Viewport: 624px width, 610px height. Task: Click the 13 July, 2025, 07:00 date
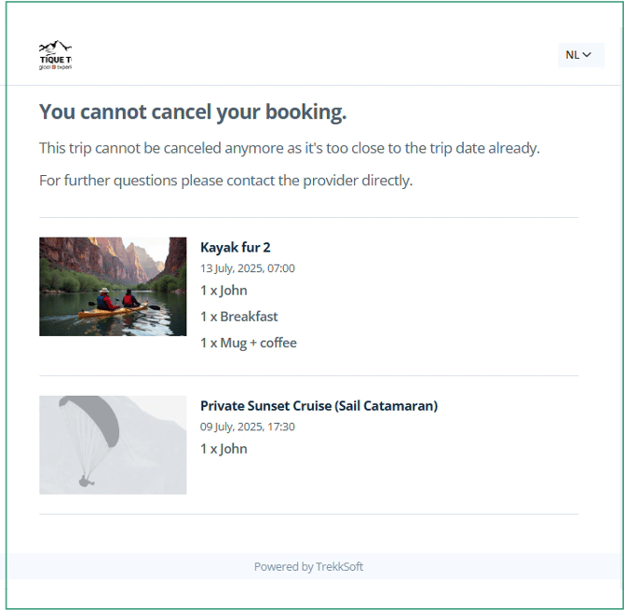[x=247, y=268]
